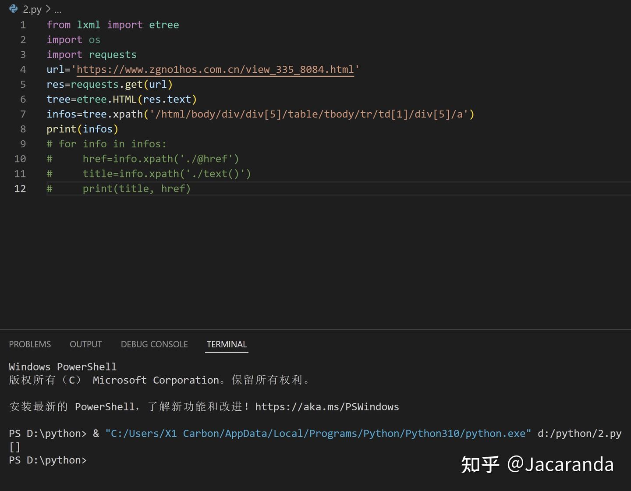The width and height of the screenshot is (631, 491).
Task: Click the aka.ms/PSWindows link in terminal
Action: (x=327, y=406)
